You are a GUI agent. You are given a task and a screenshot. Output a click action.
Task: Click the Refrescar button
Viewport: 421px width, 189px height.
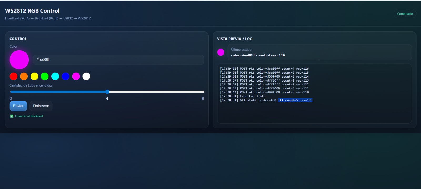tap(41, 106)
